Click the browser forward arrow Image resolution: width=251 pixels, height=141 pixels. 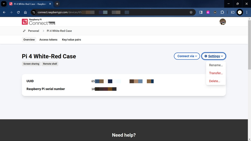pyautogui.click(x=11, y=12)
